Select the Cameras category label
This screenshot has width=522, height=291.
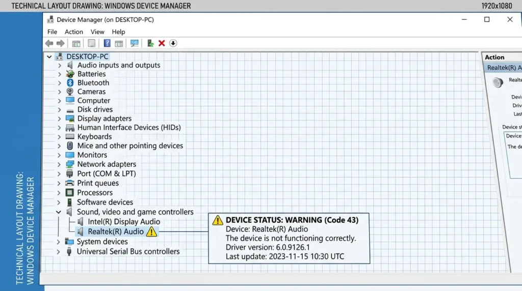pyautogui.click(x=92, y=92)
